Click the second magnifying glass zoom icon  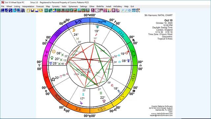point(126,10)
